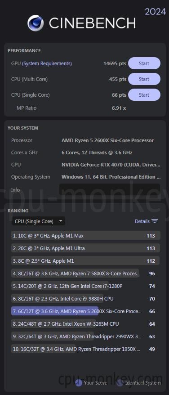The height and width of the screenshot is (395, 169).
Task: Click the Details filter lines icon
Action: point(154,221)
